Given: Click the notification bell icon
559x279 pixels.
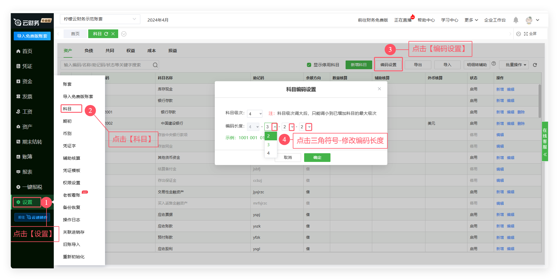Looking at the screenshot, I should click(x=516, y=20).
